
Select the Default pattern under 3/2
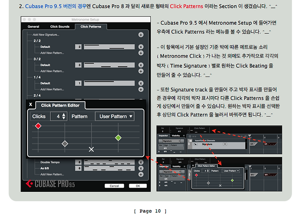point(45,65)
